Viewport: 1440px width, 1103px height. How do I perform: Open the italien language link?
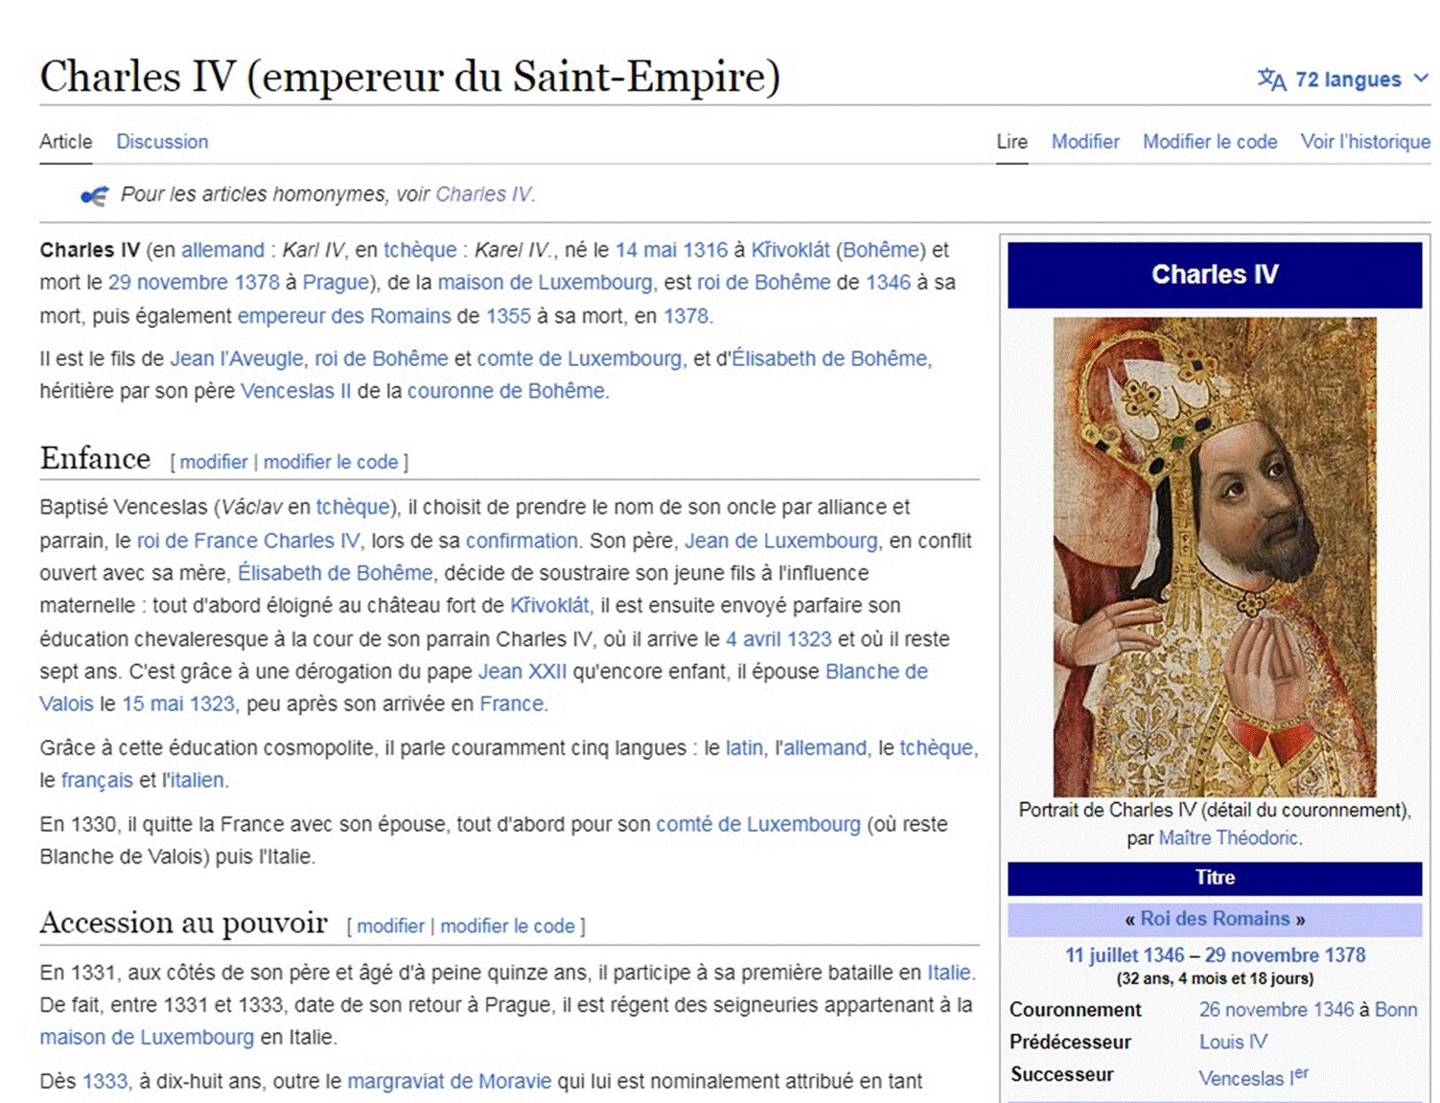click(197, 781)
